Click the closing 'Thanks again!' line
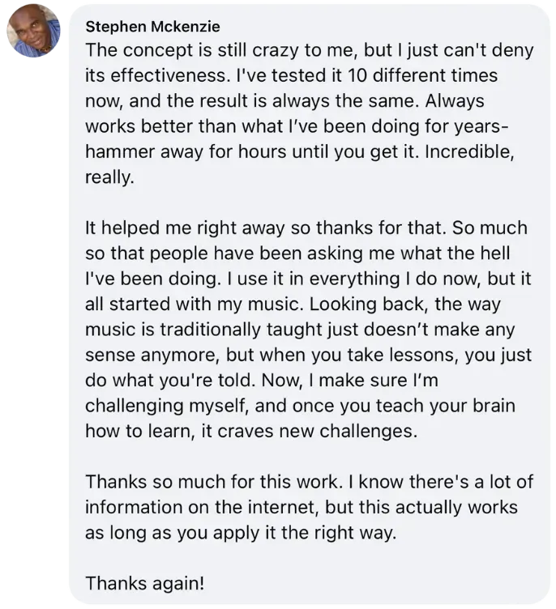Screen dimensions: 556x609 (144, 584)
